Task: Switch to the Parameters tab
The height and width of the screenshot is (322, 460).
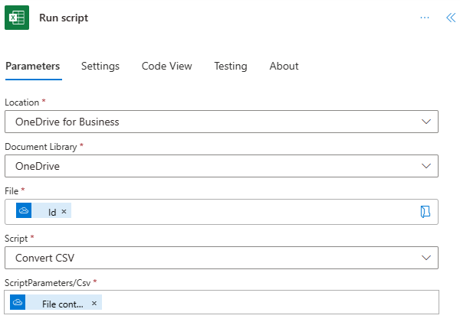Action: (32, 66)
